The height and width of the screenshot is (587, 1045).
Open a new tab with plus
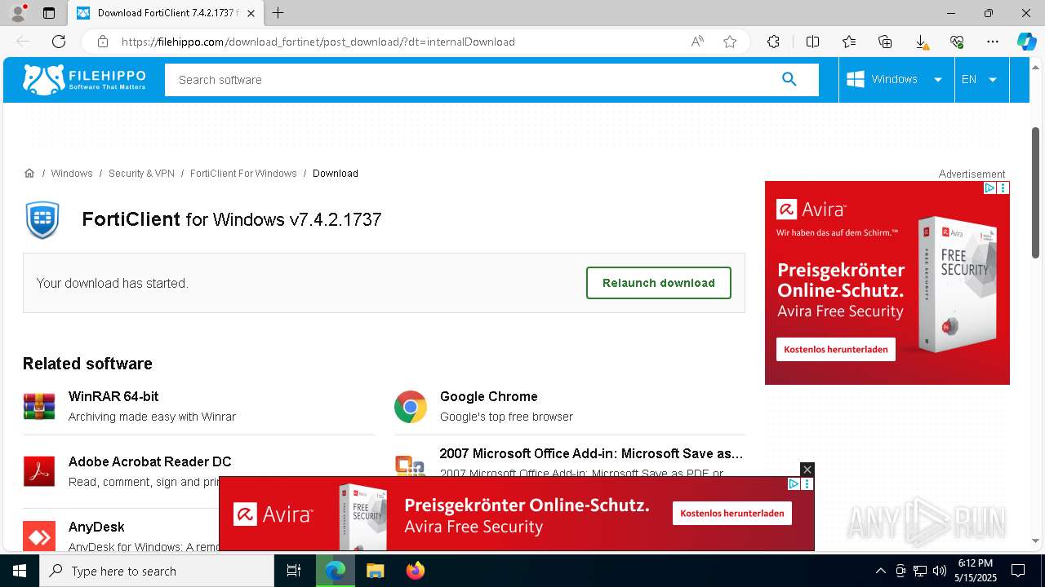278,13
